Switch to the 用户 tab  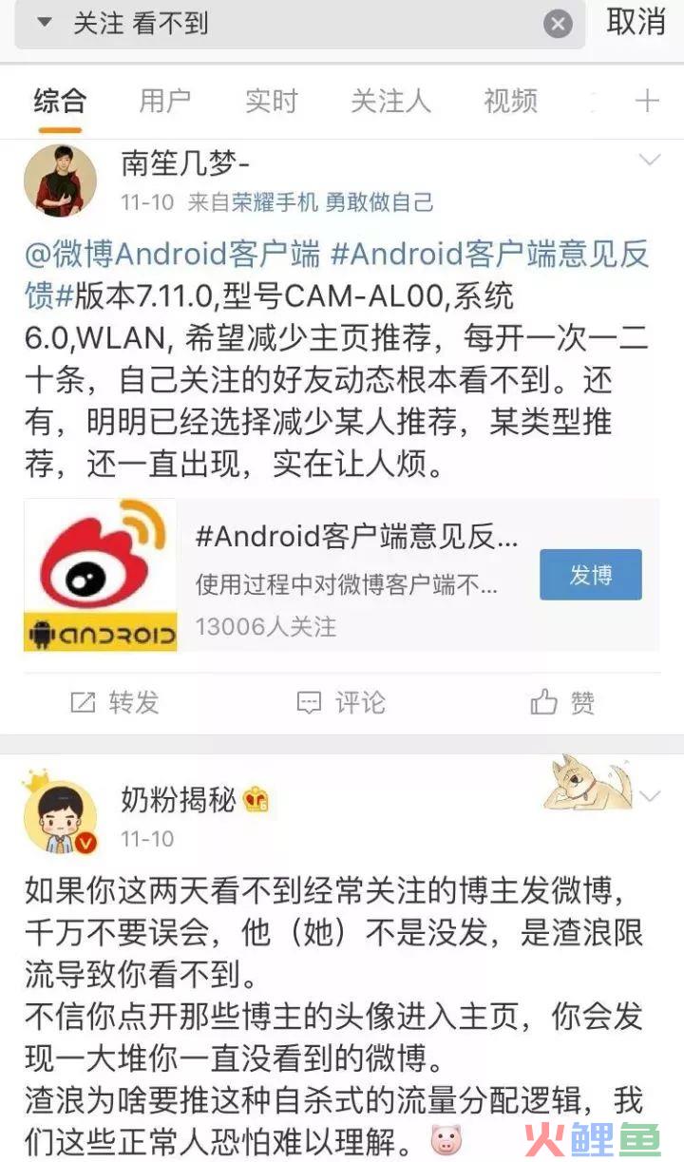(165, 101)
